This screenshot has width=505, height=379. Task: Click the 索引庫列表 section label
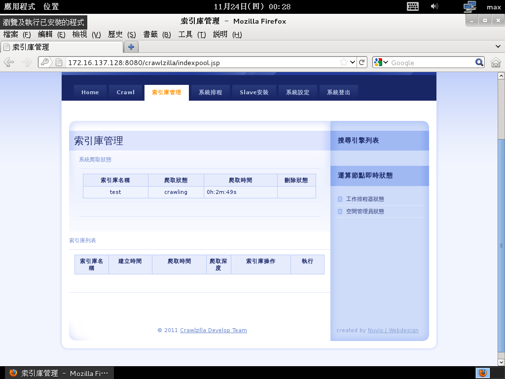pyautogui.click(x=82, y=240)
